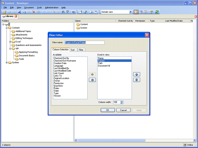Screen dimensions: 198x148
Task: Open the File menu
Action: click(x=5, y=7)
